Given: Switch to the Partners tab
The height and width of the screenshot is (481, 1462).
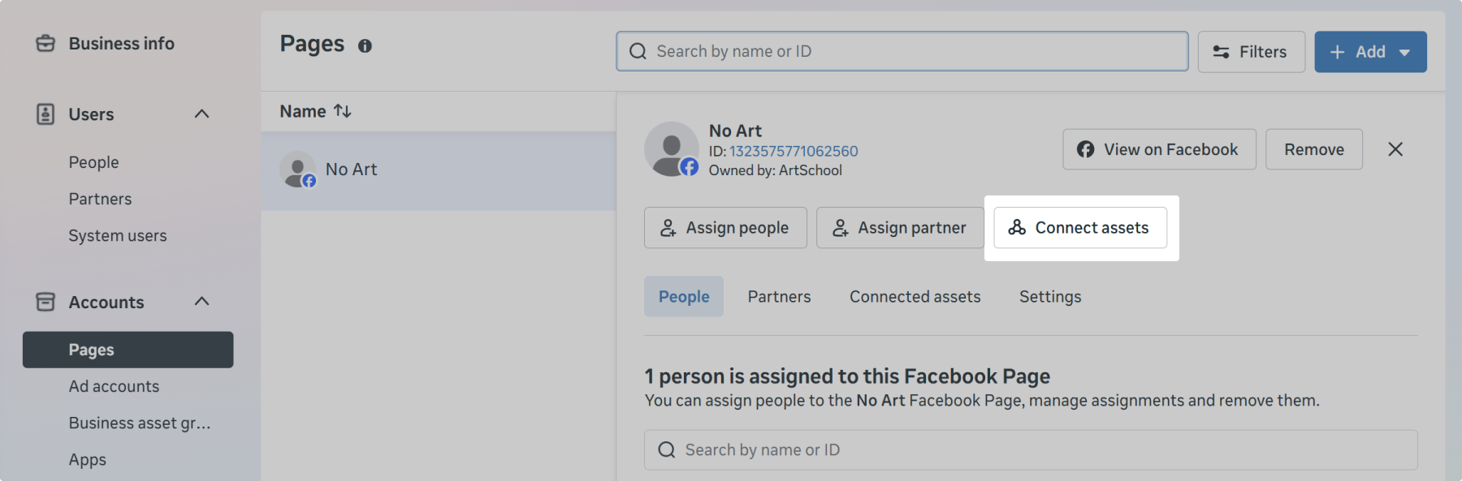Looking at the screenshot, I should click(x=779, y=297).
